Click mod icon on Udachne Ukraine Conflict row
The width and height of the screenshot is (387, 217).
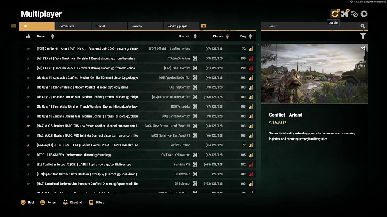tap(195, 97)
